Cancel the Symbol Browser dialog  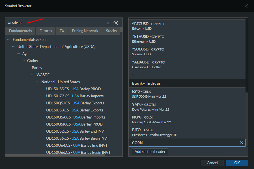point(212,163)
